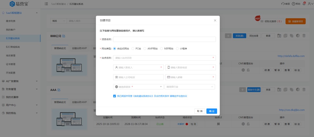Screen dimensions: 314x137
Task: Select B2B建站系统 in the sidebar
Action: (20, 38)
